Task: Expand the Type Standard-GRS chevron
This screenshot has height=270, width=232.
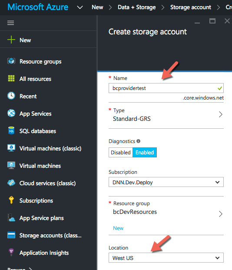Action: [220, 114]
